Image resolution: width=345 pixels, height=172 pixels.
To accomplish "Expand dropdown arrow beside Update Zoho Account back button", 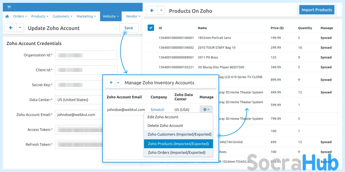I will pyautogui.click(x=20, y=28).
